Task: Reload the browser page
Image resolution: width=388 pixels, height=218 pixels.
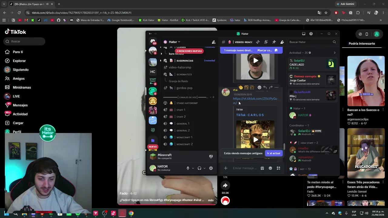Action: [x=19, y=13]
